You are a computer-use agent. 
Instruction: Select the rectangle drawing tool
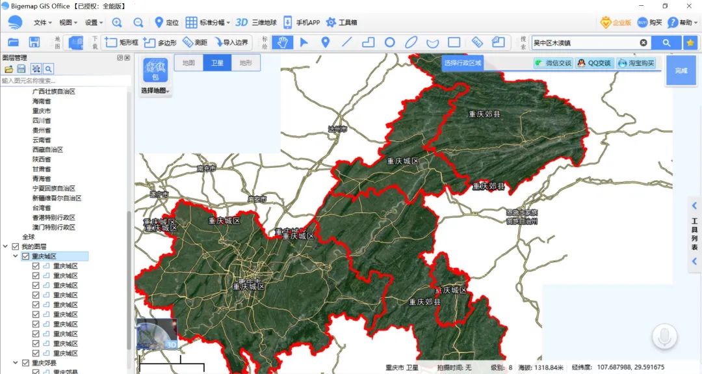tap(454, 42)
